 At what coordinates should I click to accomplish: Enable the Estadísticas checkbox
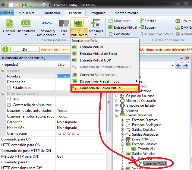pos(8,88)
